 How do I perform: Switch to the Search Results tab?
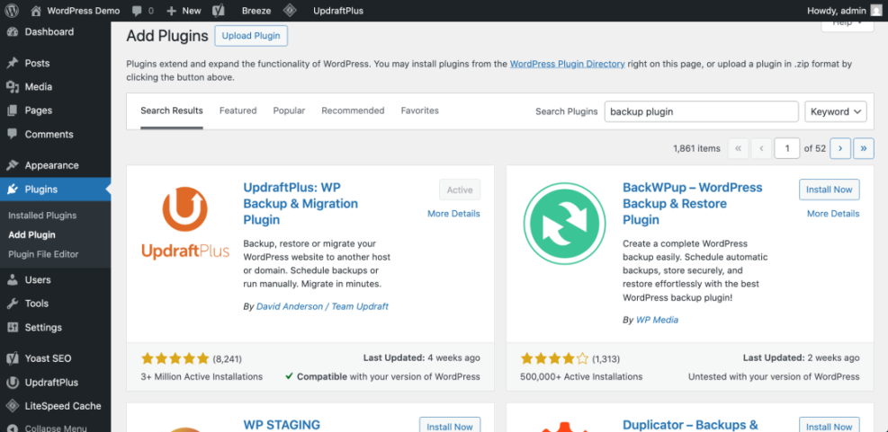pos(172,110)
